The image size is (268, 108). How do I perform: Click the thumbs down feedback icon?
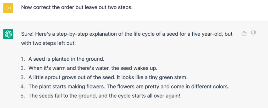coord(253,33)
